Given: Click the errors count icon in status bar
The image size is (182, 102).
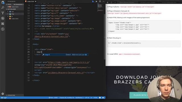Looking at the screenshot, I should [2, 98].
